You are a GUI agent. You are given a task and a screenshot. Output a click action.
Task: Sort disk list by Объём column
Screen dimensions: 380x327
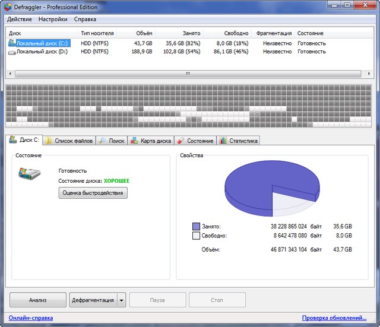(x=143, y=33)
